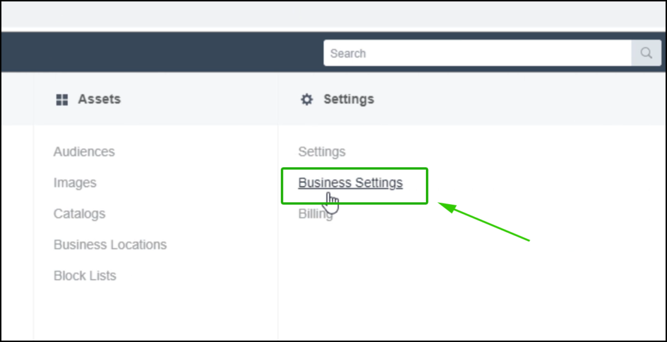This screenshot has width=667, height=342.
Task: Focus the Search text field
Action: click(x=477, y=53)
